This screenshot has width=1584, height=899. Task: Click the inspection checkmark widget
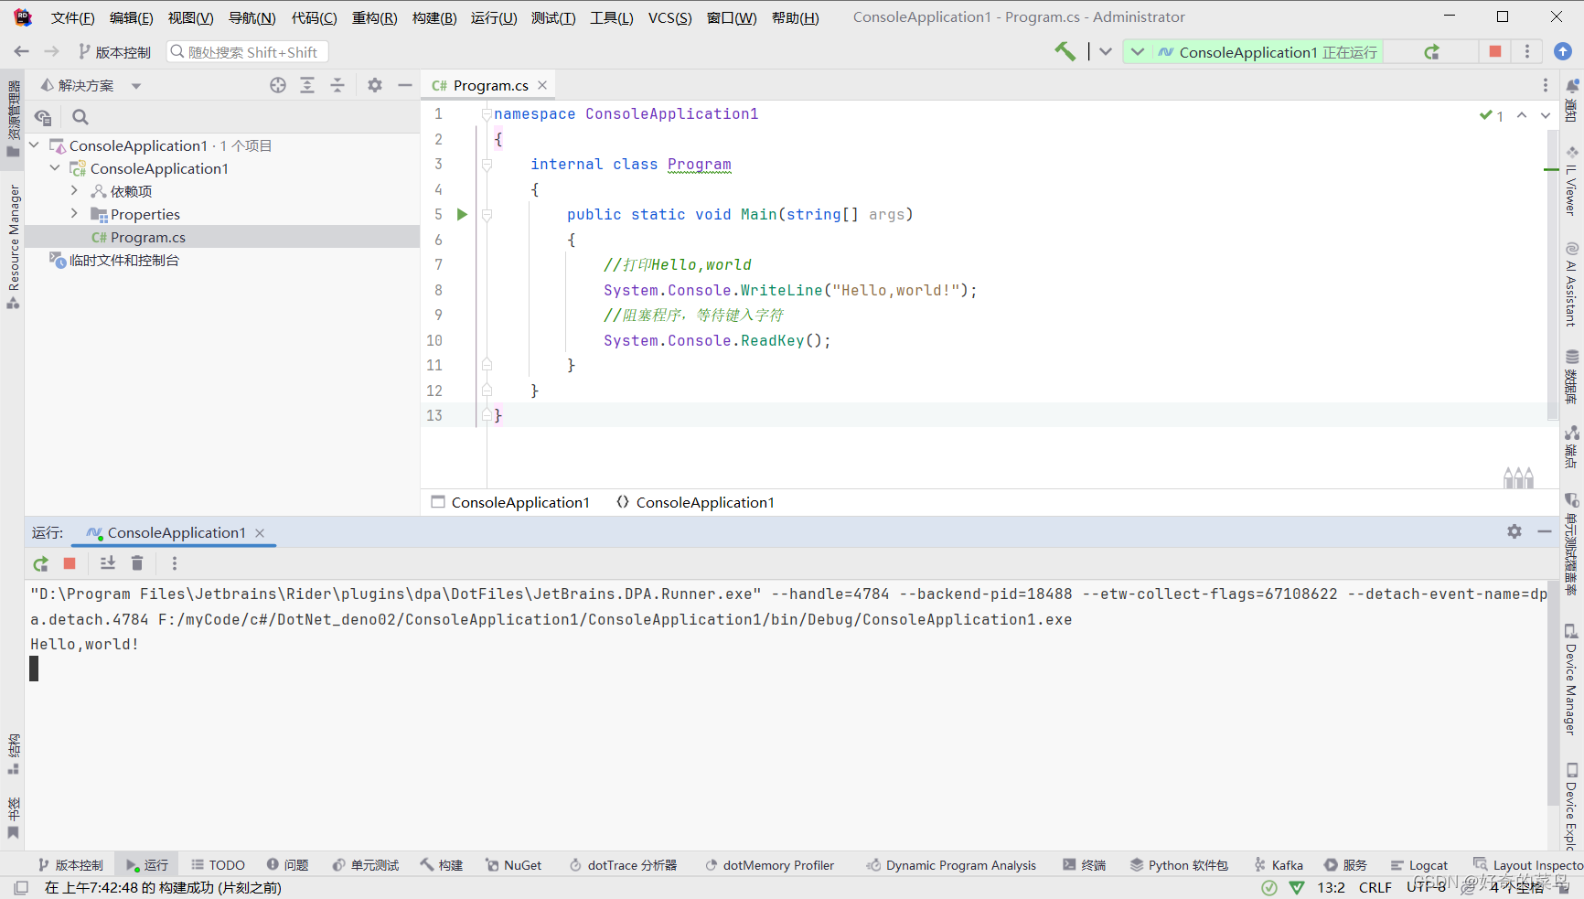click(1492, 115)
